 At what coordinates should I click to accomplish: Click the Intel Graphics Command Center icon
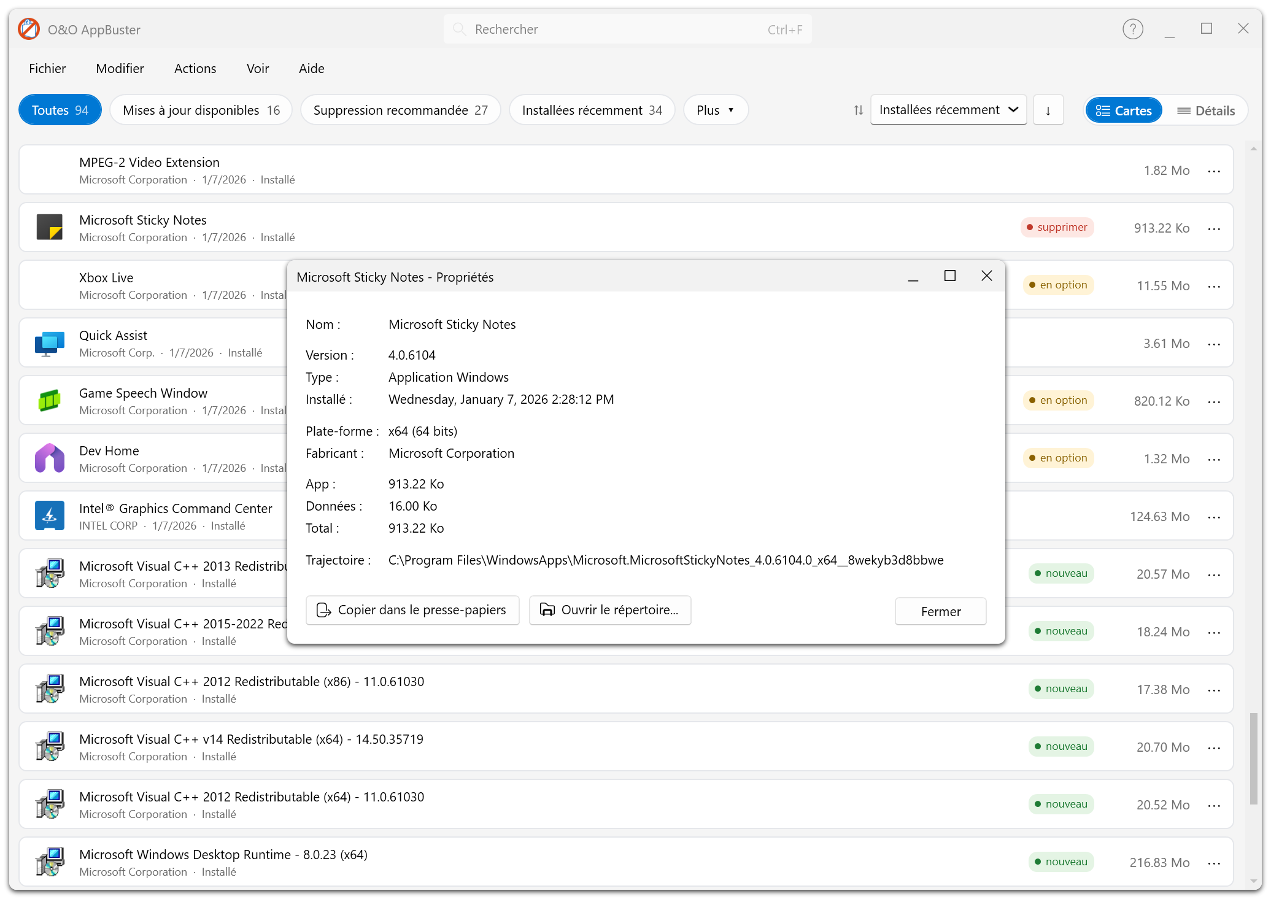[x=50, y=516]
